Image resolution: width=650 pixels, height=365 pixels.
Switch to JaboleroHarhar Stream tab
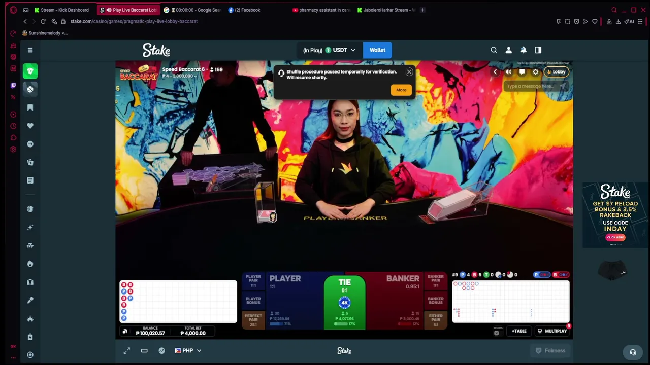386,10
